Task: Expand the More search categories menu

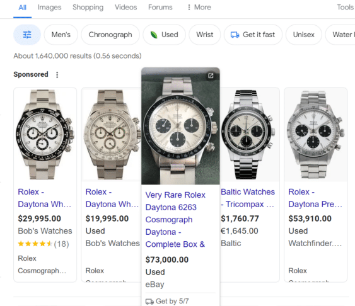Action: point(199,8)
